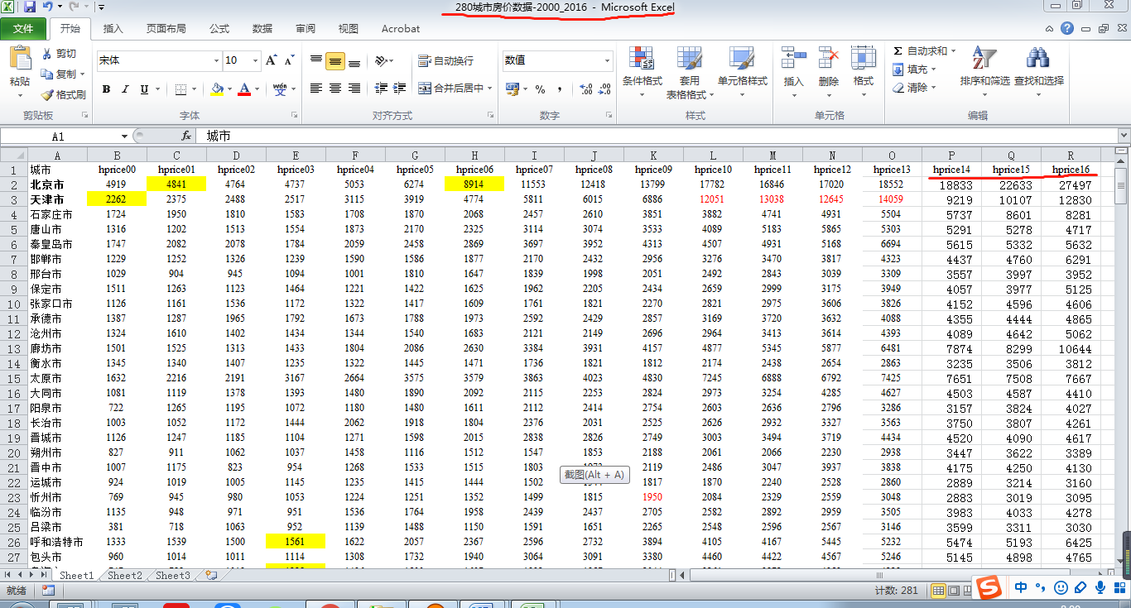The image size is (1131, 608).
Task: Open Sort and Filter (排序和筛选)
Action: pyautogui.click(x=984, y=66)
